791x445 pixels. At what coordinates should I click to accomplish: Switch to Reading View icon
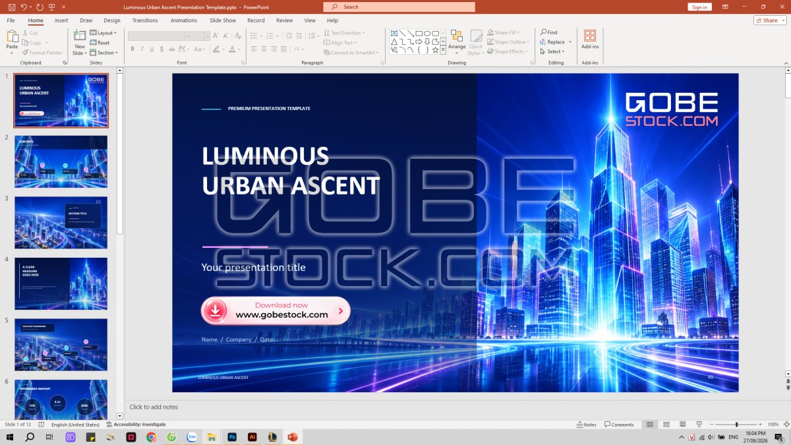683,425
